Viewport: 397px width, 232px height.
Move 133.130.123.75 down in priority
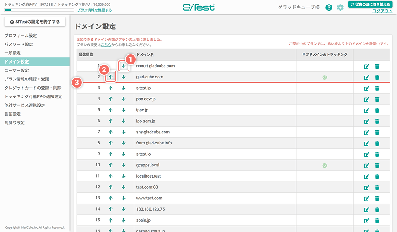pyautogui.click(x=124, y=209)
